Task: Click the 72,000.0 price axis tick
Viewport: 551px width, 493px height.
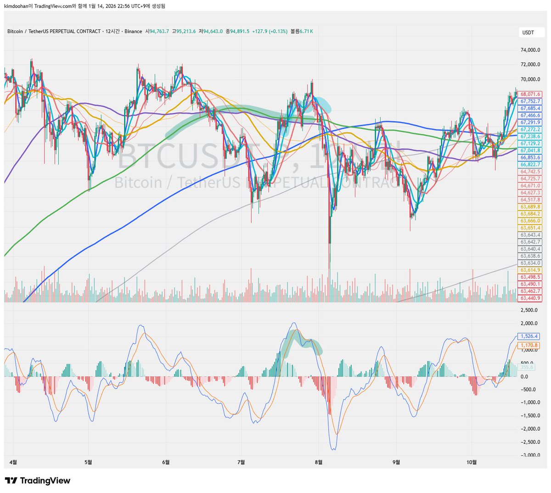Action: 530,65
